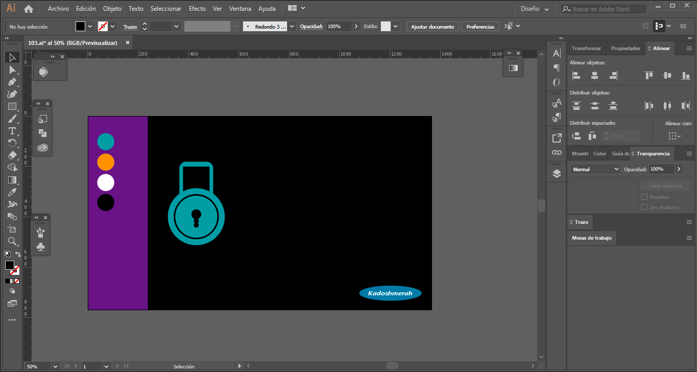The image size is (697, 372).
Task: Open the Symbols panel club icon
Action: tap(41, 246)
